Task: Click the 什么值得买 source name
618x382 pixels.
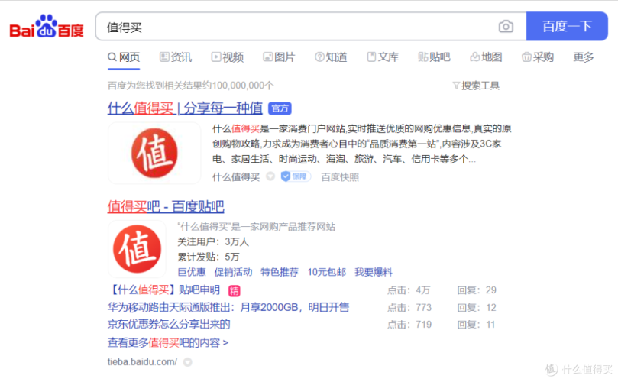Action: [x=236, y=177]
